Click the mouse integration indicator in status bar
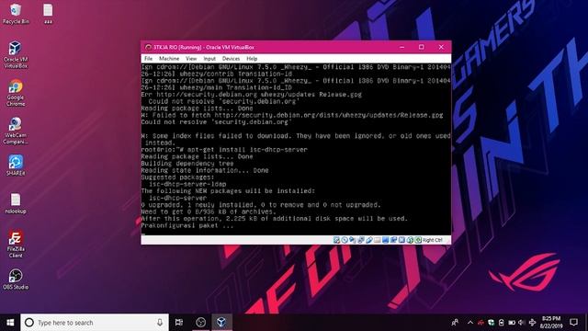Image resolution: width=588 pixels, height=331 pixels. coord(410,240)
